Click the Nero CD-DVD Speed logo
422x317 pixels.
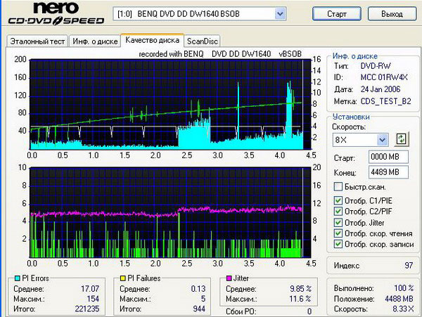coord(56,13)
